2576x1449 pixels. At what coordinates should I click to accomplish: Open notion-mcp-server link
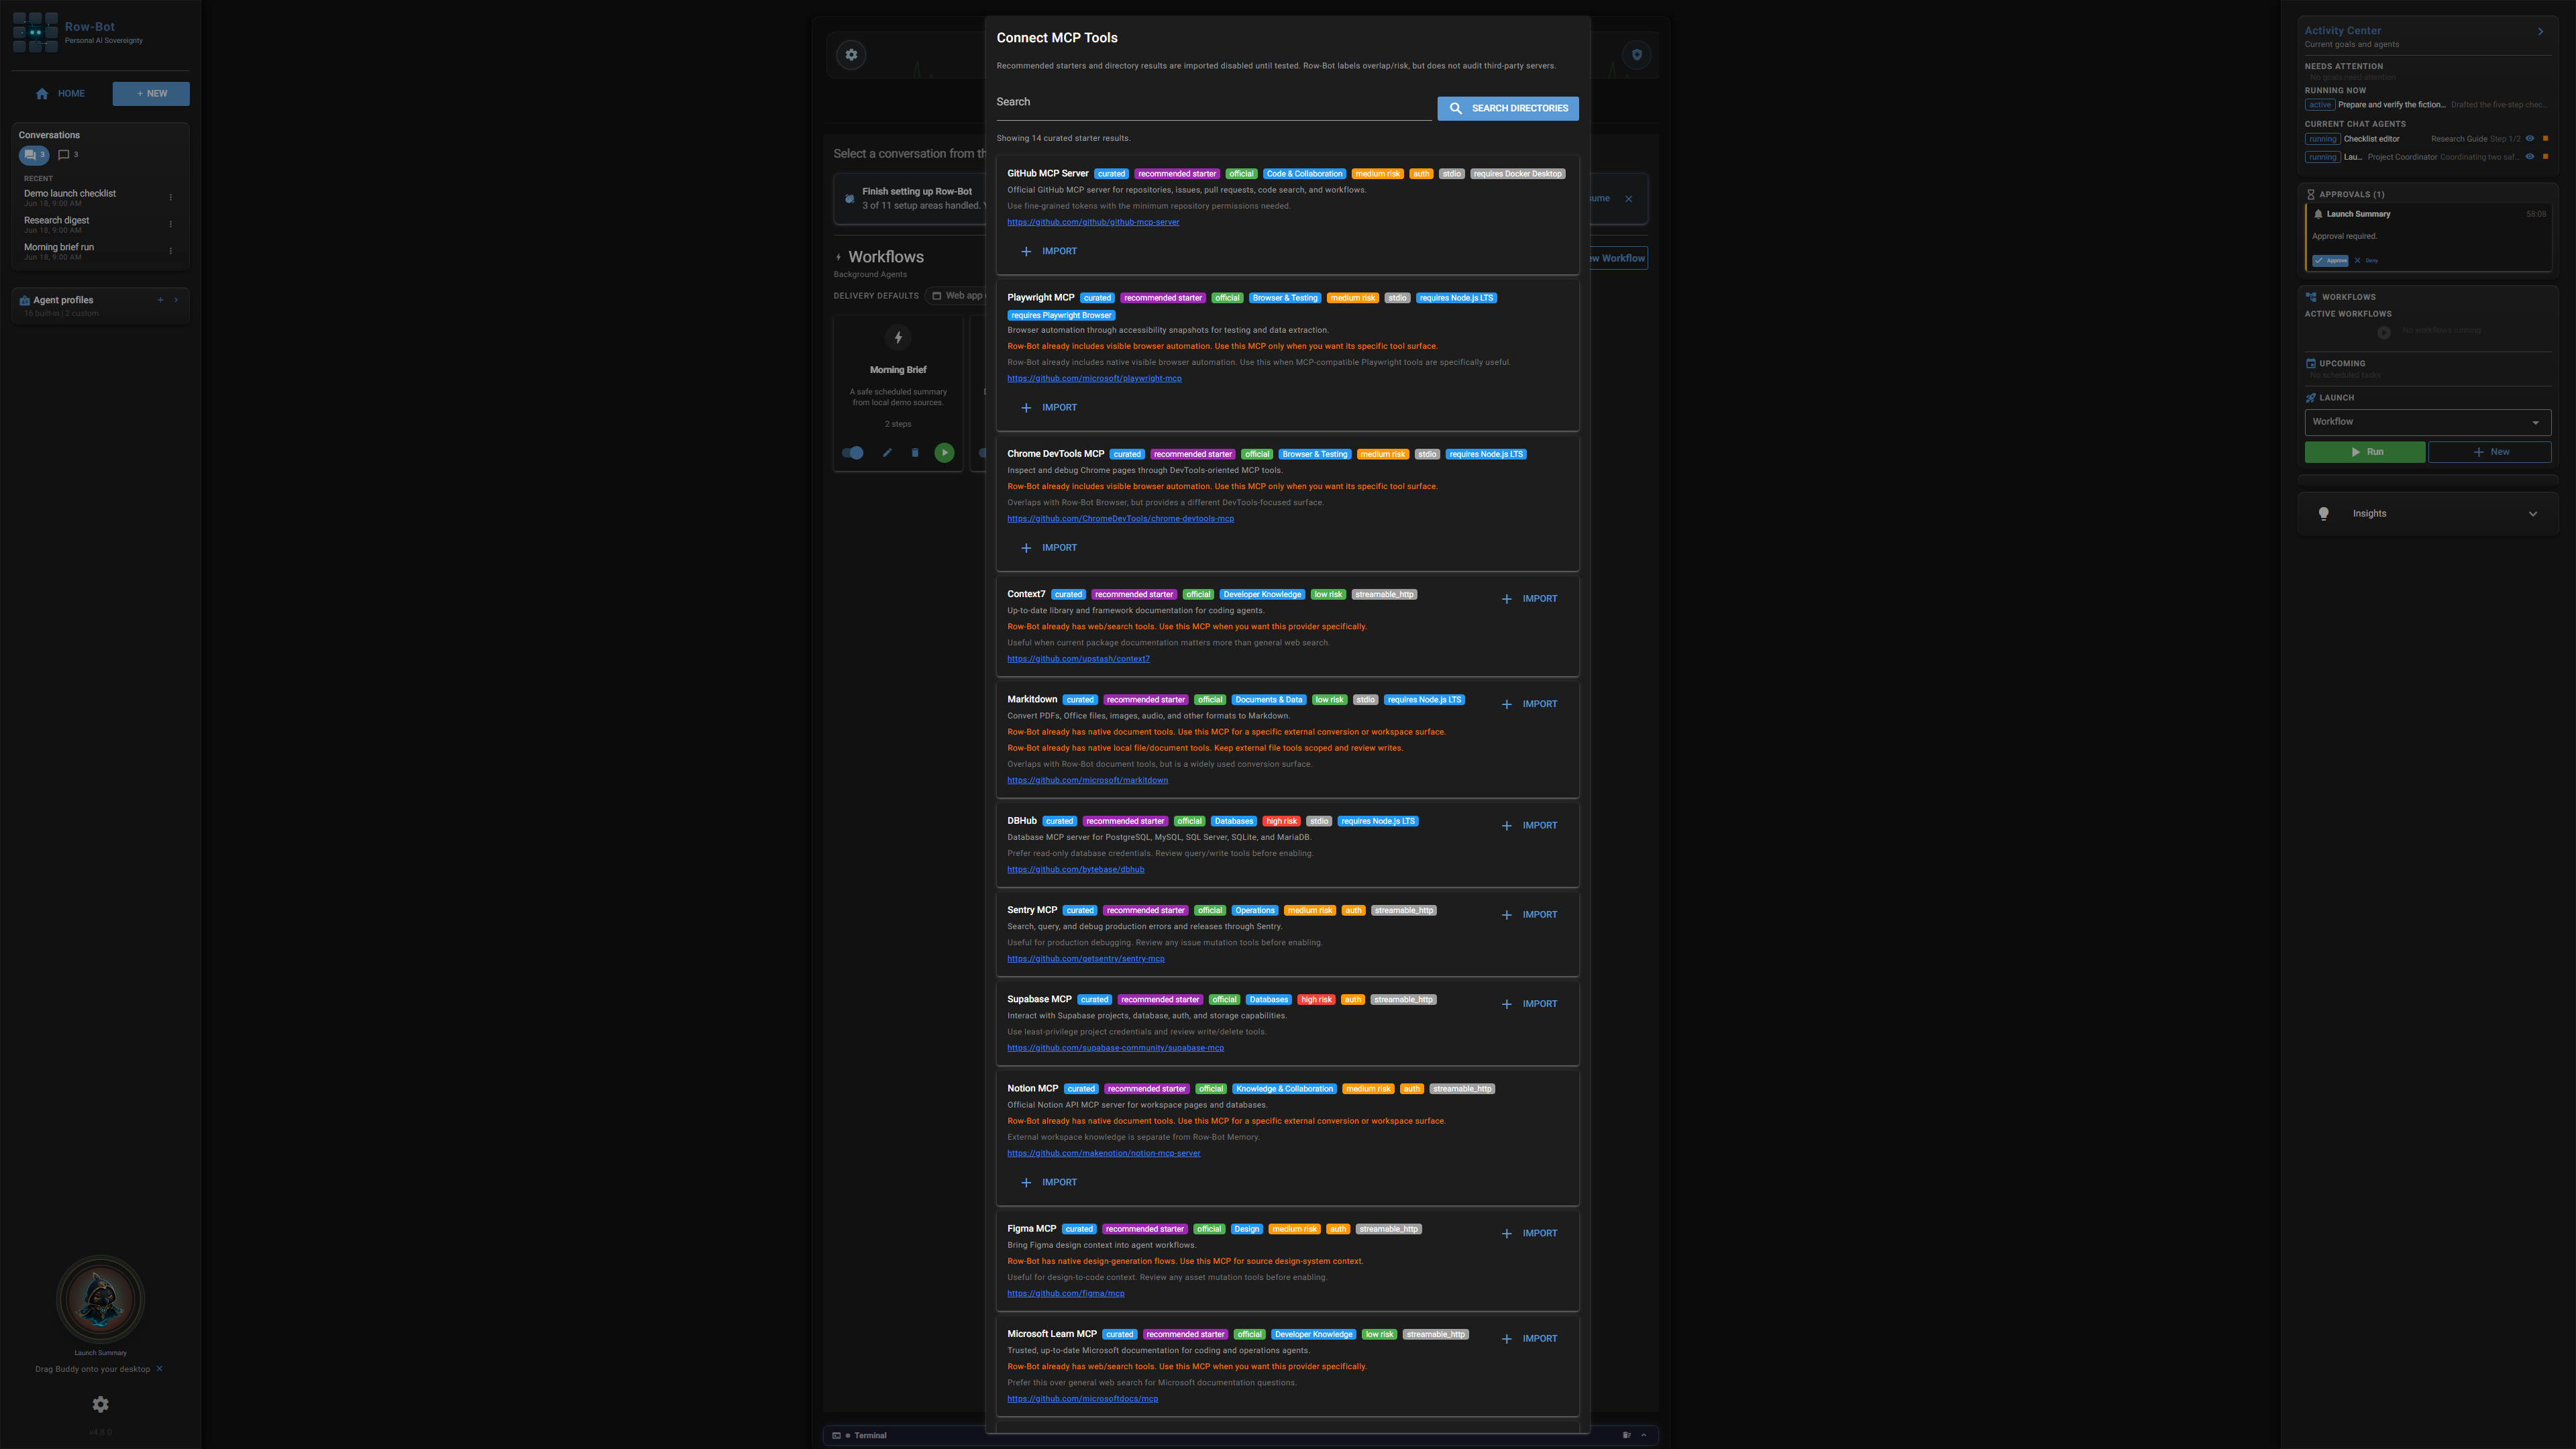point(1103,1153)
